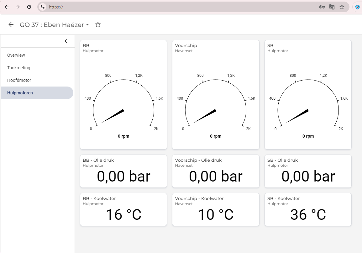The image size is (362, 253).
Task: Reload the page with refresh icon
Action: (29, 7)
